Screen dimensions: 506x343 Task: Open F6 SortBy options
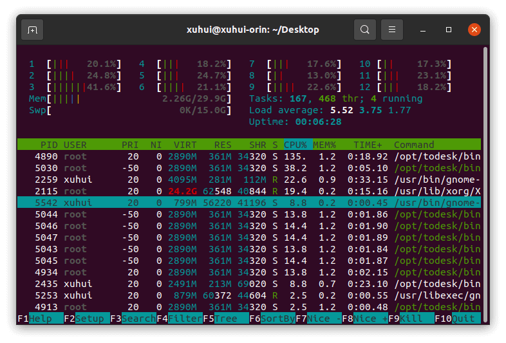(272, 319)
